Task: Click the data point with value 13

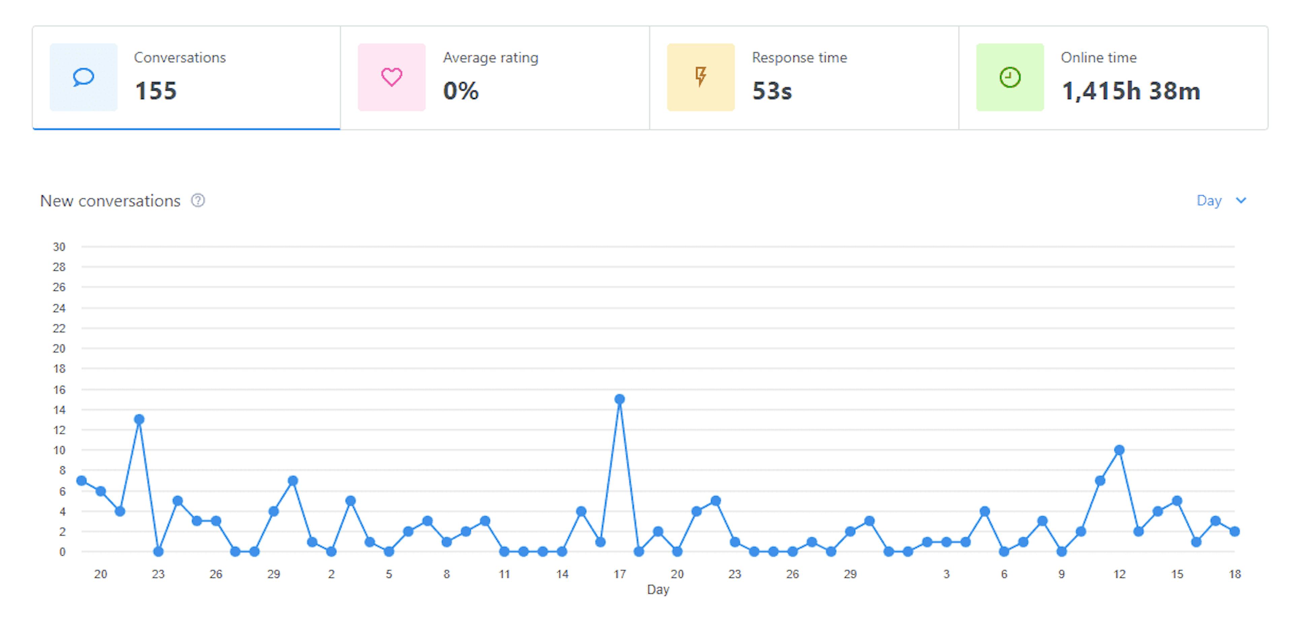Action: (x=139, y=419)
